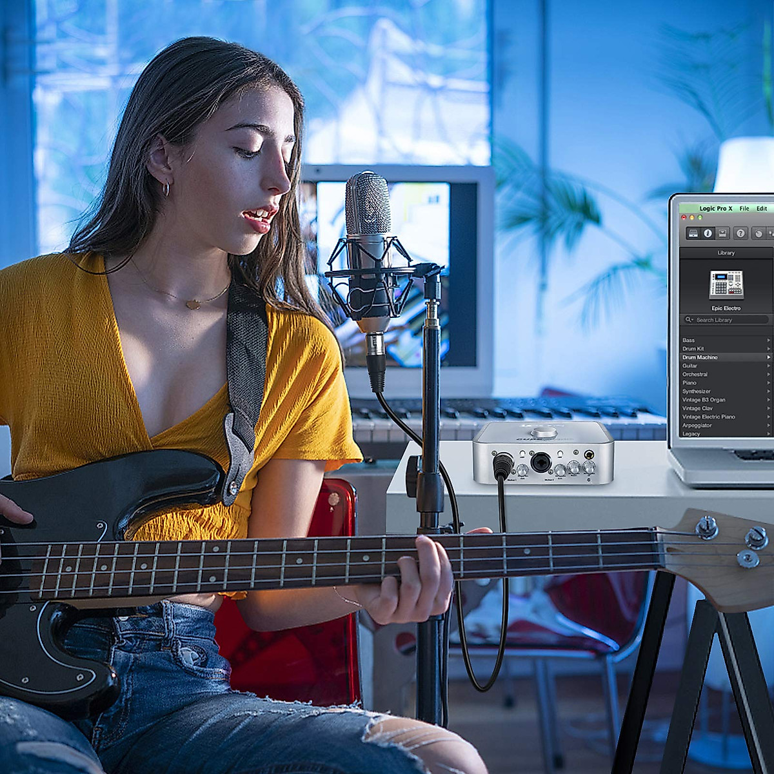Select Vintage B3 Organ category

tap(704, 400)
